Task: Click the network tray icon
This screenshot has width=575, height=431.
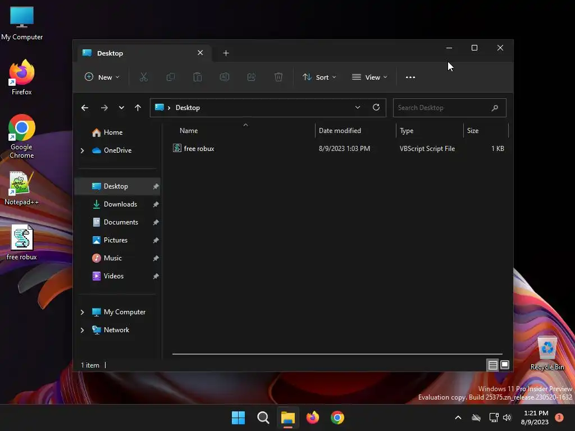Action: (494, 418)
